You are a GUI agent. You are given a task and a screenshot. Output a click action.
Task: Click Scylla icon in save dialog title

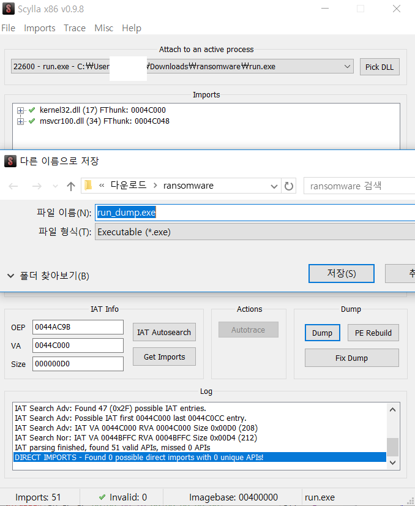(x=10, y=160)
